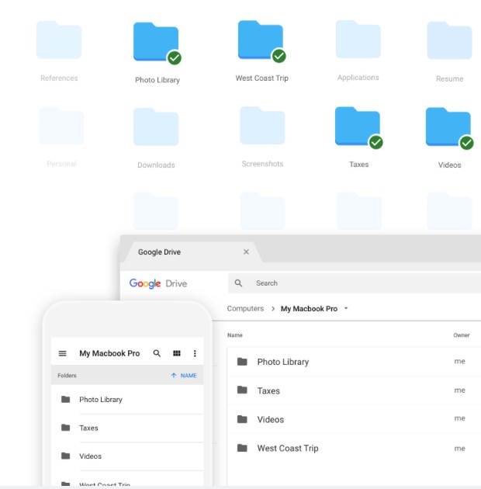Click the search magnifier icon in Drive
Image resolution: width=481 pixels, height=489 pixels.
coord(238,283)
